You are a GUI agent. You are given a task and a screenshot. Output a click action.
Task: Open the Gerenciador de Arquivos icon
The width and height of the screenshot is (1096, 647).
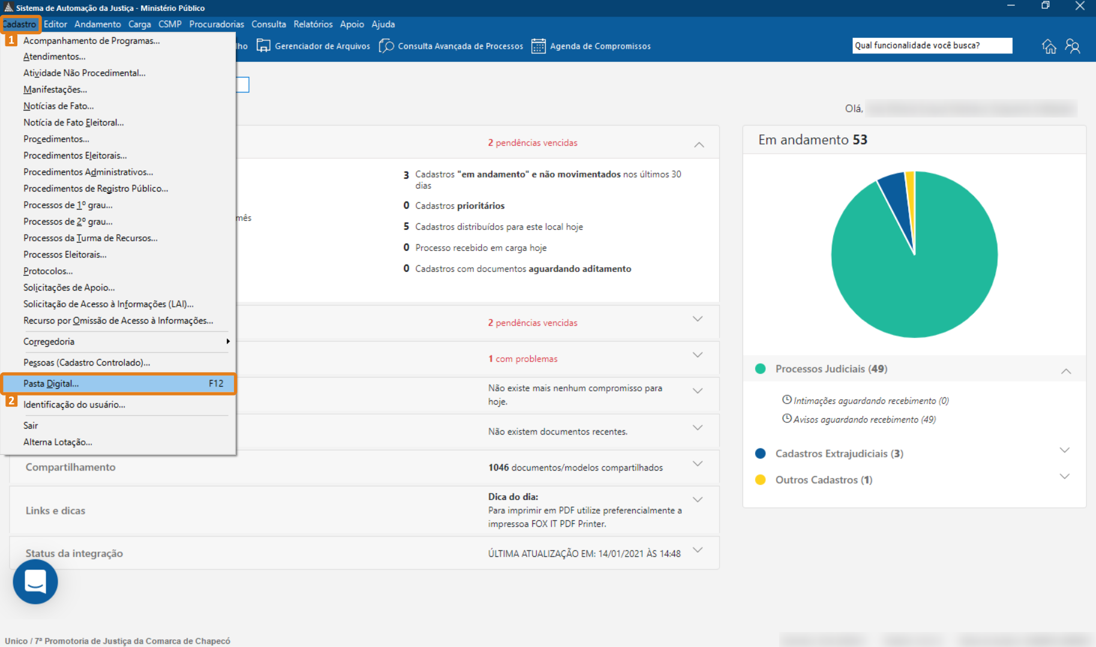point(263,46)
